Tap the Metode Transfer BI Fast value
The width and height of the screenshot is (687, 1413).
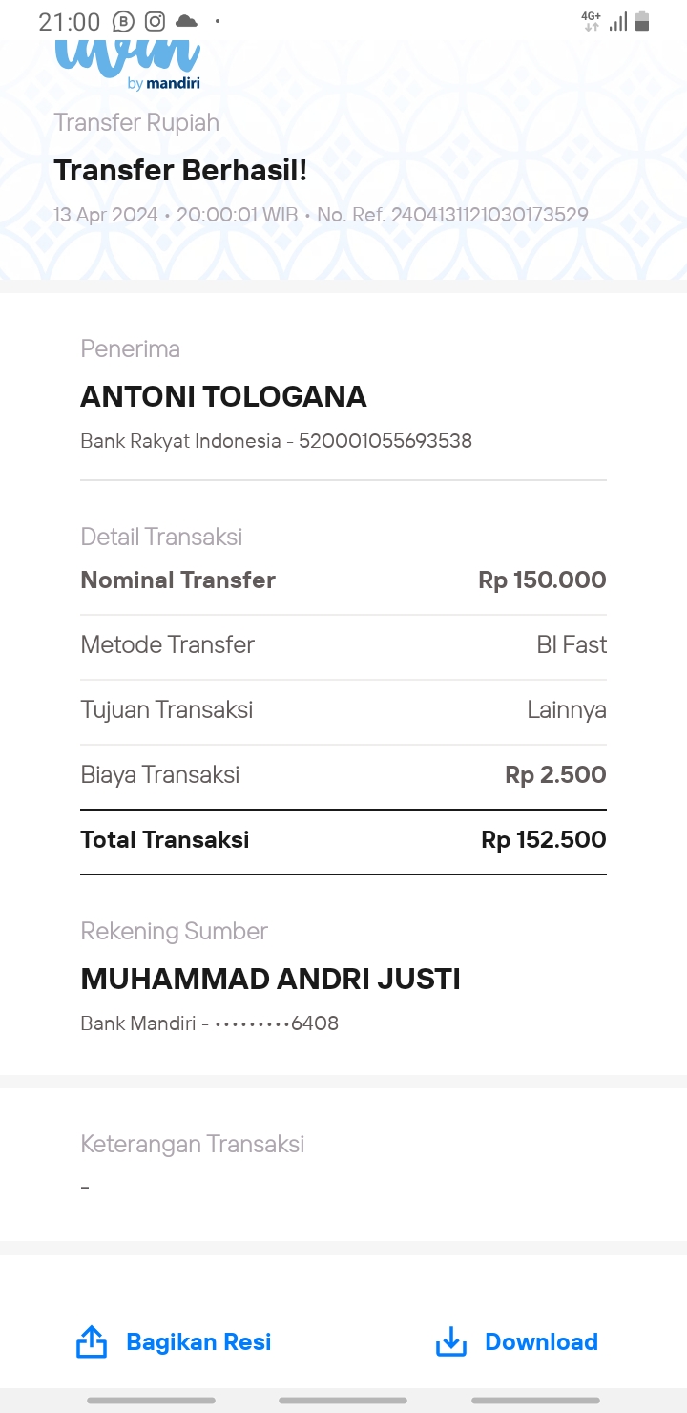[x=572, y=645]
